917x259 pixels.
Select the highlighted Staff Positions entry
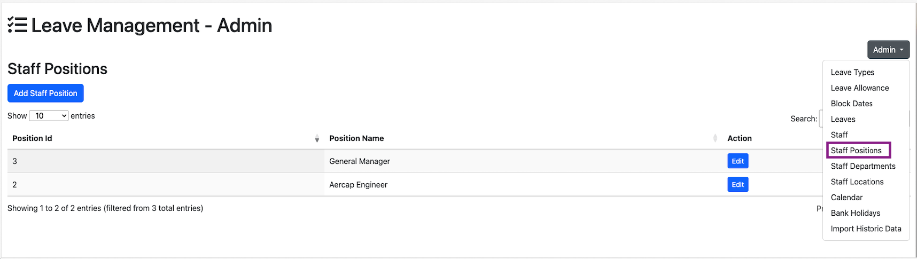click(856, 151)
